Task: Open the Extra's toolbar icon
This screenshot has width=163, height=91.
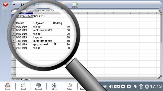Action: tap(75, 5)
